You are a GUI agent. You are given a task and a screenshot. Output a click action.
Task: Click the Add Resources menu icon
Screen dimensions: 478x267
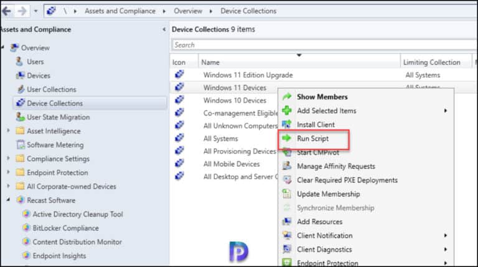coord(287,222)
